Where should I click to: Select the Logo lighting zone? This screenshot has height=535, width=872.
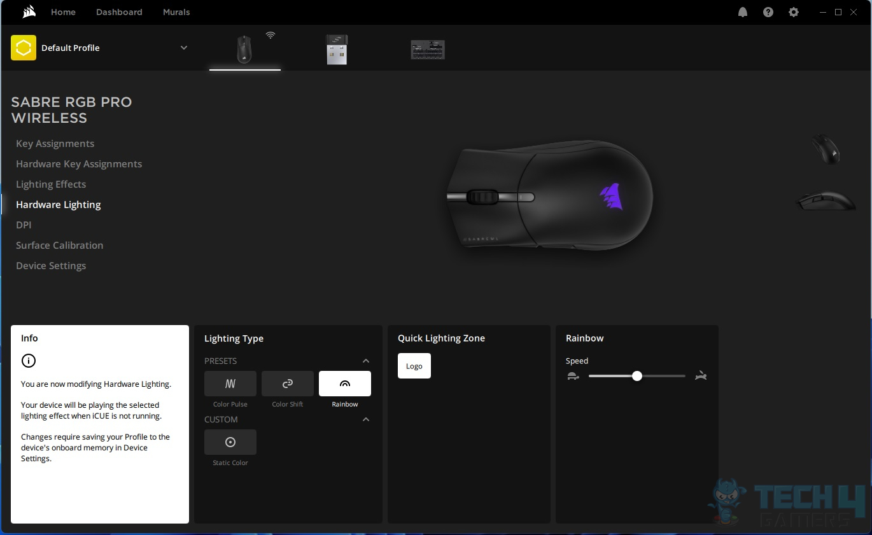(414, 366)
